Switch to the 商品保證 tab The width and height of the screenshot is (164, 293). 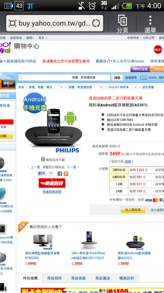pyautogui.click(x=78, y=278)
